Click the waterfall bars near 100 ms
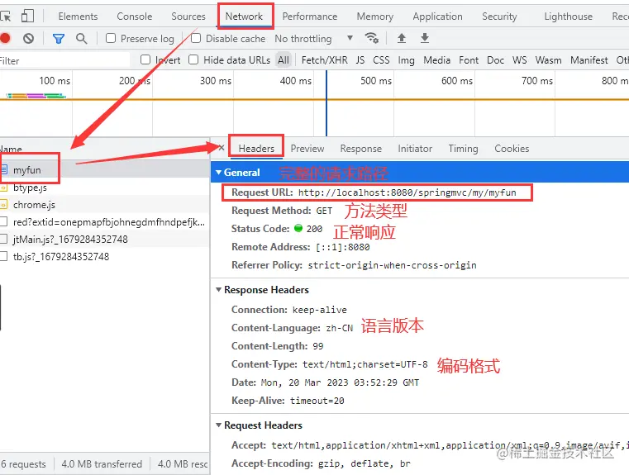Screen dimensions: 629x475 (36, 96)
